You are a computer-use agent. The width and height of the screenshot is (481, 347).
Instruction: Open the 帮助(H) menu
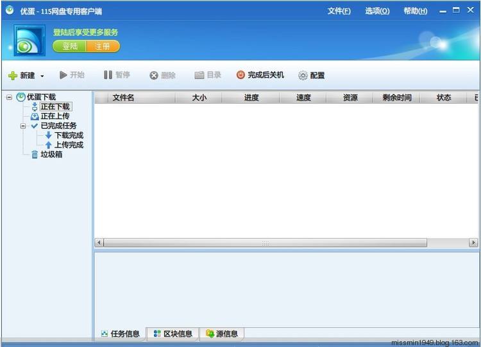coord(416,11)
